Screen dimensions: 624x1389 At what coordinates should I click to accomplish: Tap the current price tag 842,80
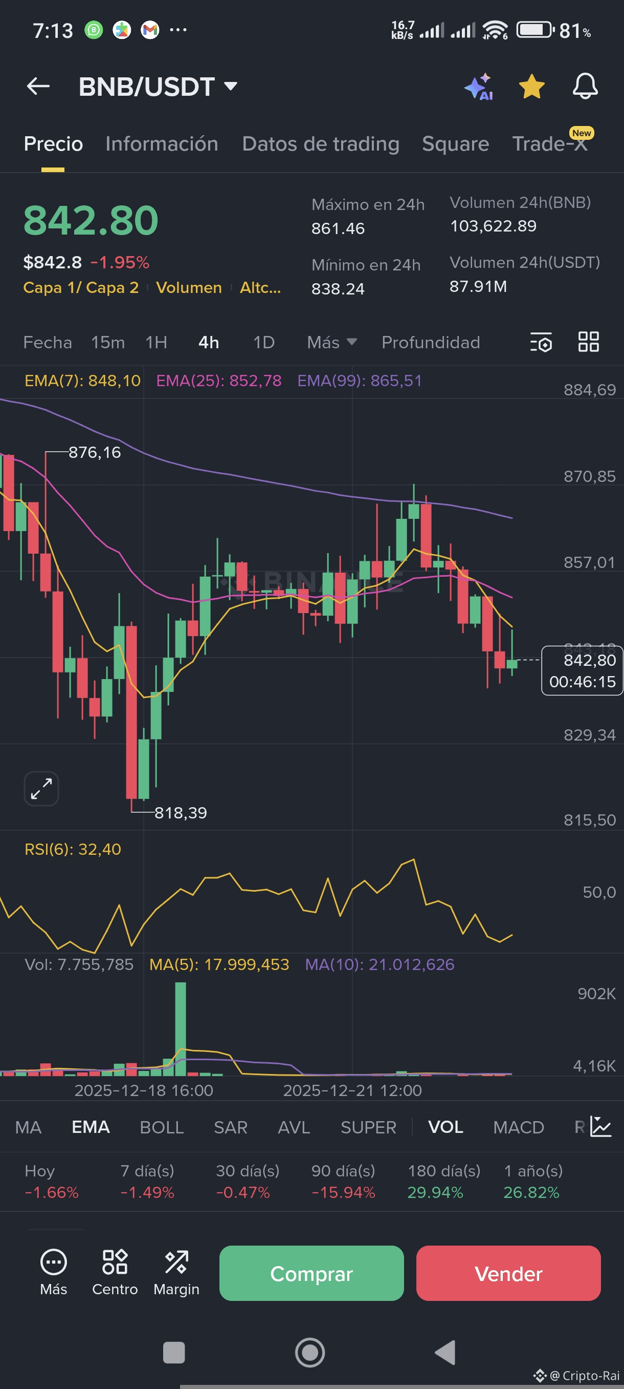point(582,670)
